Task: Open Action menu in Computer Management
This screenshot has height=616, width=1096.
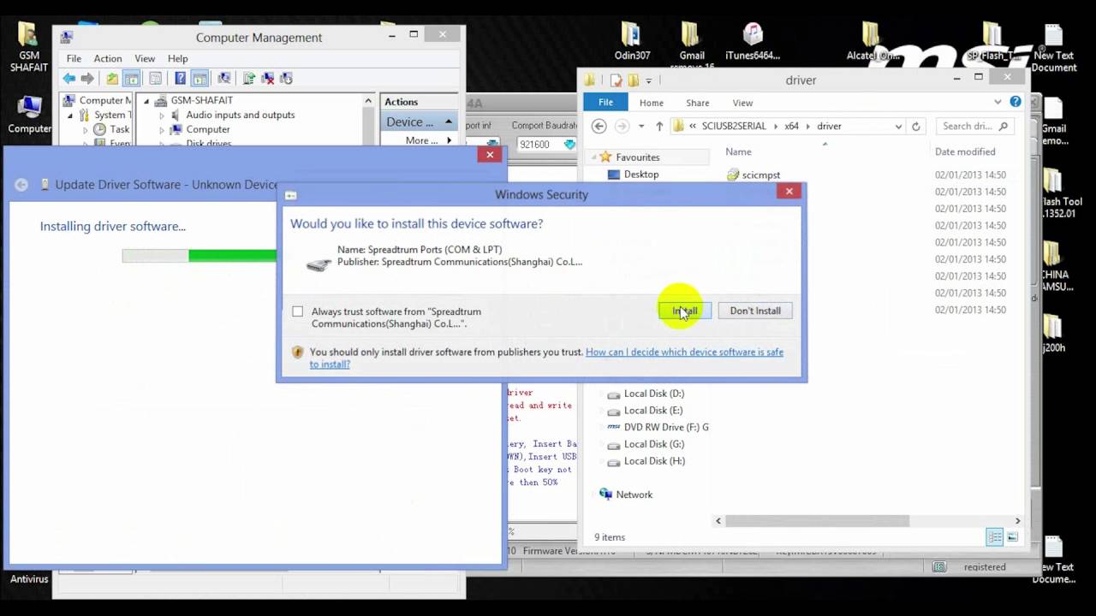Action: 108,58
